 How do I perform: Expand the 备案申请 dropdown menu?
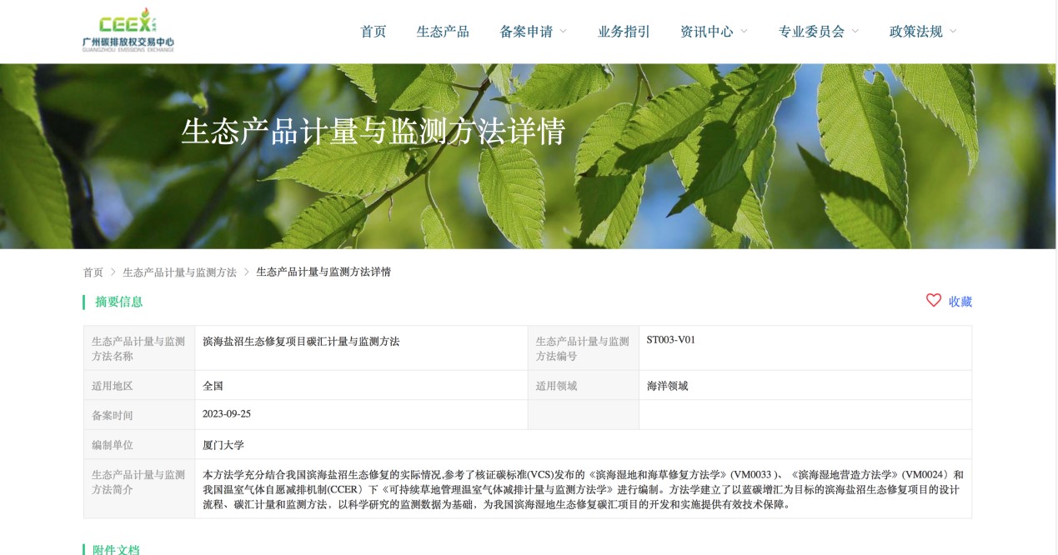[x=527, y=31]
